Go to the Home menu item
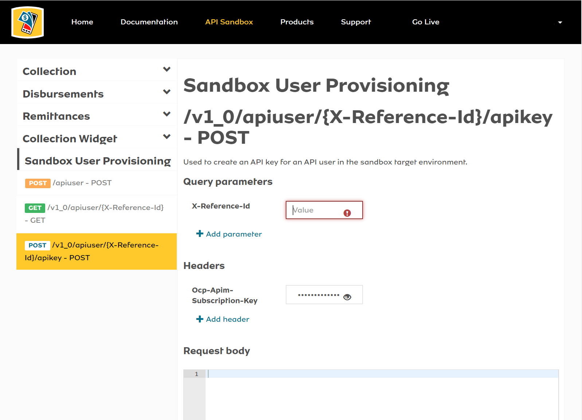The image size is (582, 420). click(x=82, y=22)
